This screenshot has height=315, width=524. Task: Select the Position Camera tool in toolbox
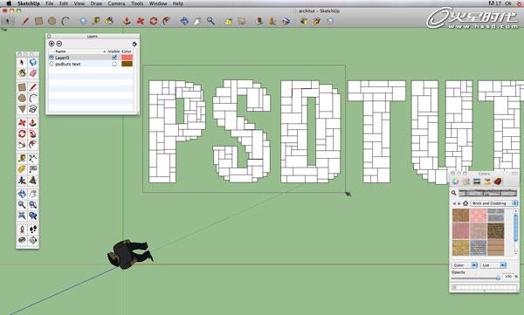click(22, 229)
